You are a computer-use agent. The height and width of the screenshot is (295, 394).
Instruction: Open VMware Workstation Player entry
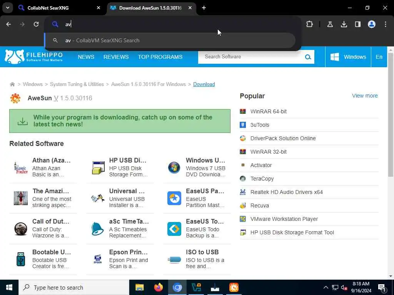click(x=284, y=219)
